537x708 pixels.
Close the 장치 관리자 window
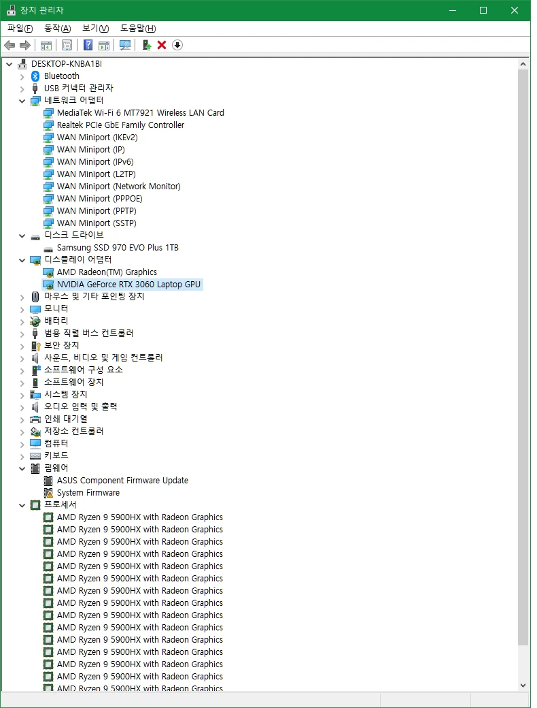tap(515, 10)
